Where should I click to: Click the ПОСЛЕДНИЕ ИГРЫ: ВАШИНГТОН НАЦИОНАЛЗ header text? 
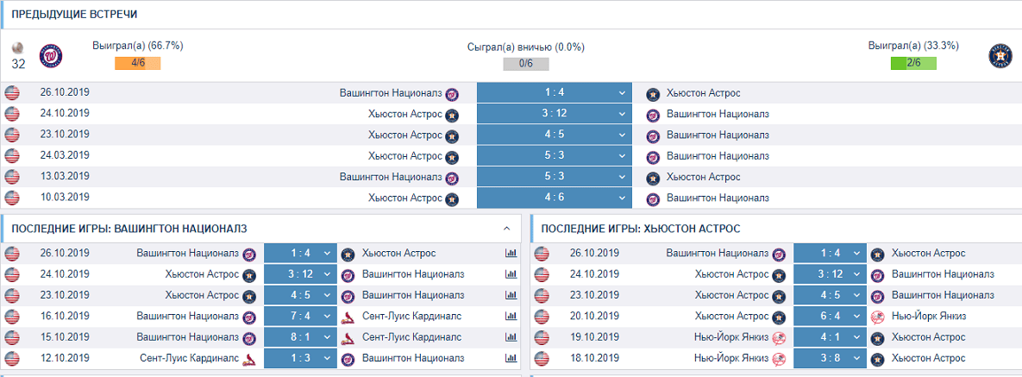tap(129, 229)
